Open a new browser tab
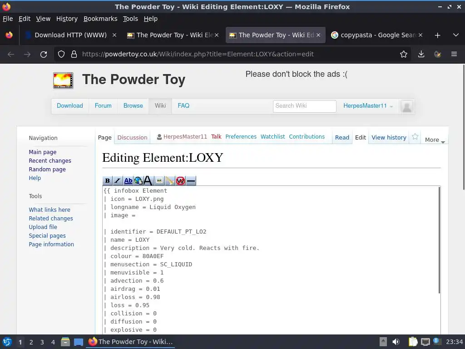 [x=437, y=35]
